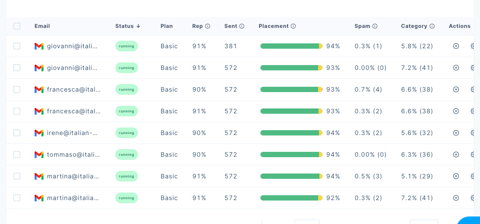
Task: Select the tommaso row checkbox
Action: [x=17, y=154]
